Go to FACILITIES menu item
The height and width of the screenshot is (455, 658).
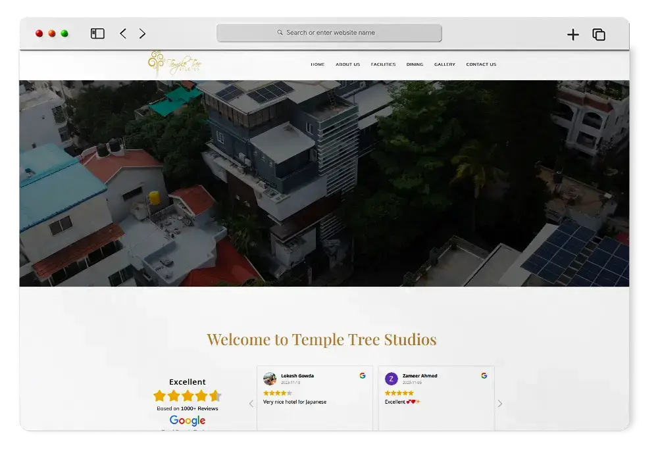383,64
